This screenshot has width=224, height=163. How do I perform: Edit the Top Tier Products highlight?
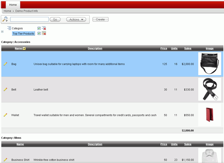coord(24,34)
